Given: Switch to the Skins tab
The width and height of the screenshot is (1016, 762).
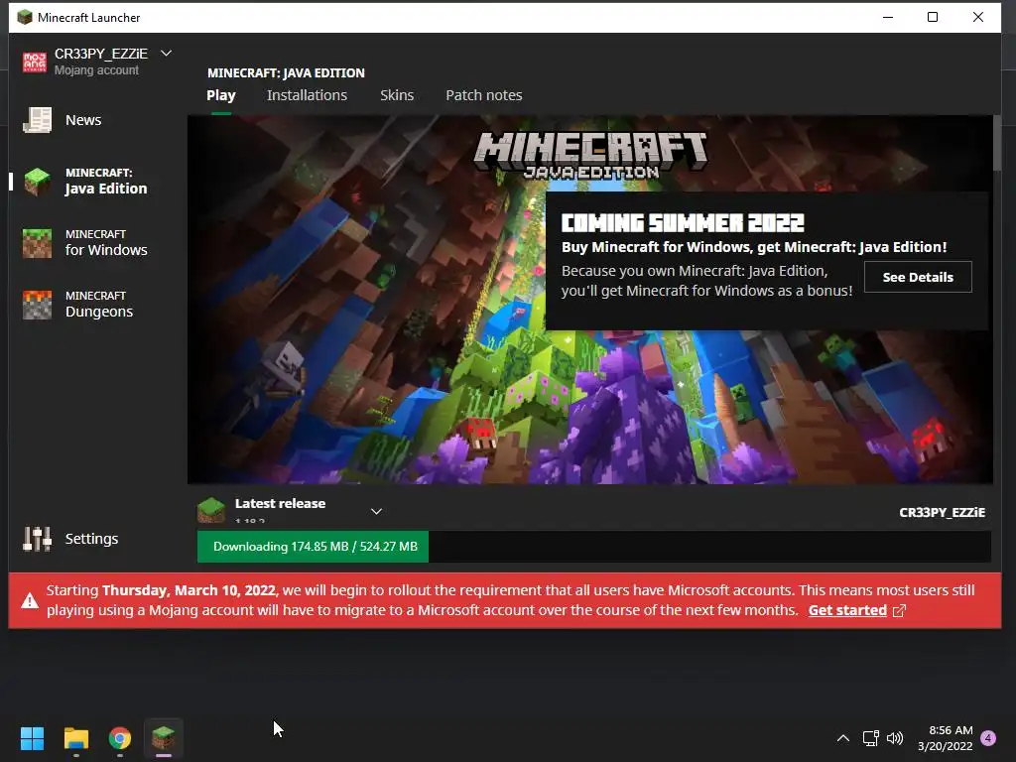Looking at the screenshot, I should pos(397,95).
